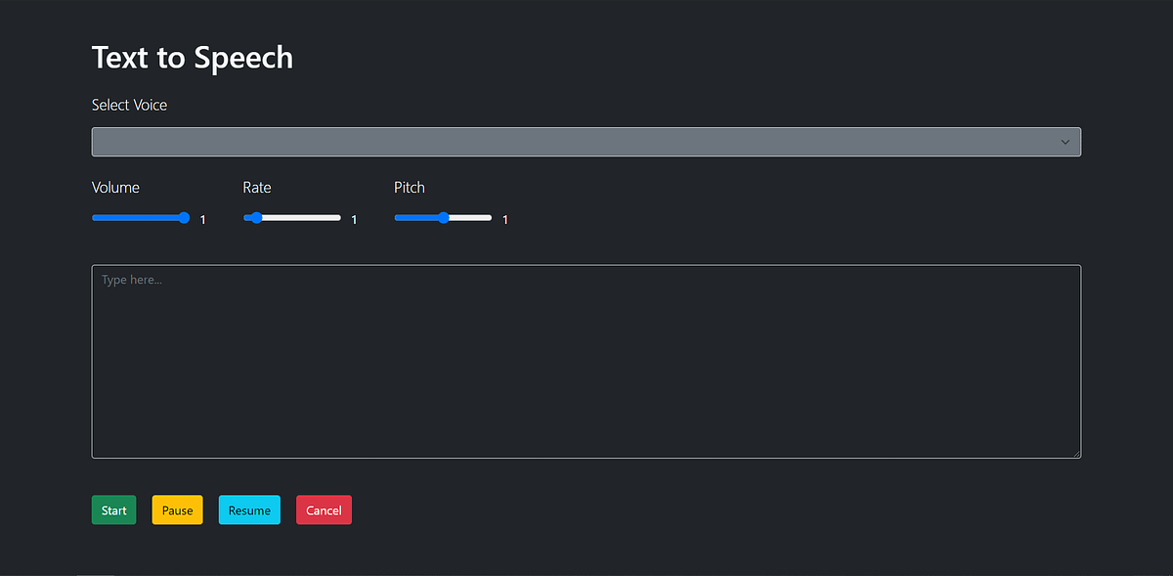Click inside the text input area

pyautogui.click(x=586, y=362)
